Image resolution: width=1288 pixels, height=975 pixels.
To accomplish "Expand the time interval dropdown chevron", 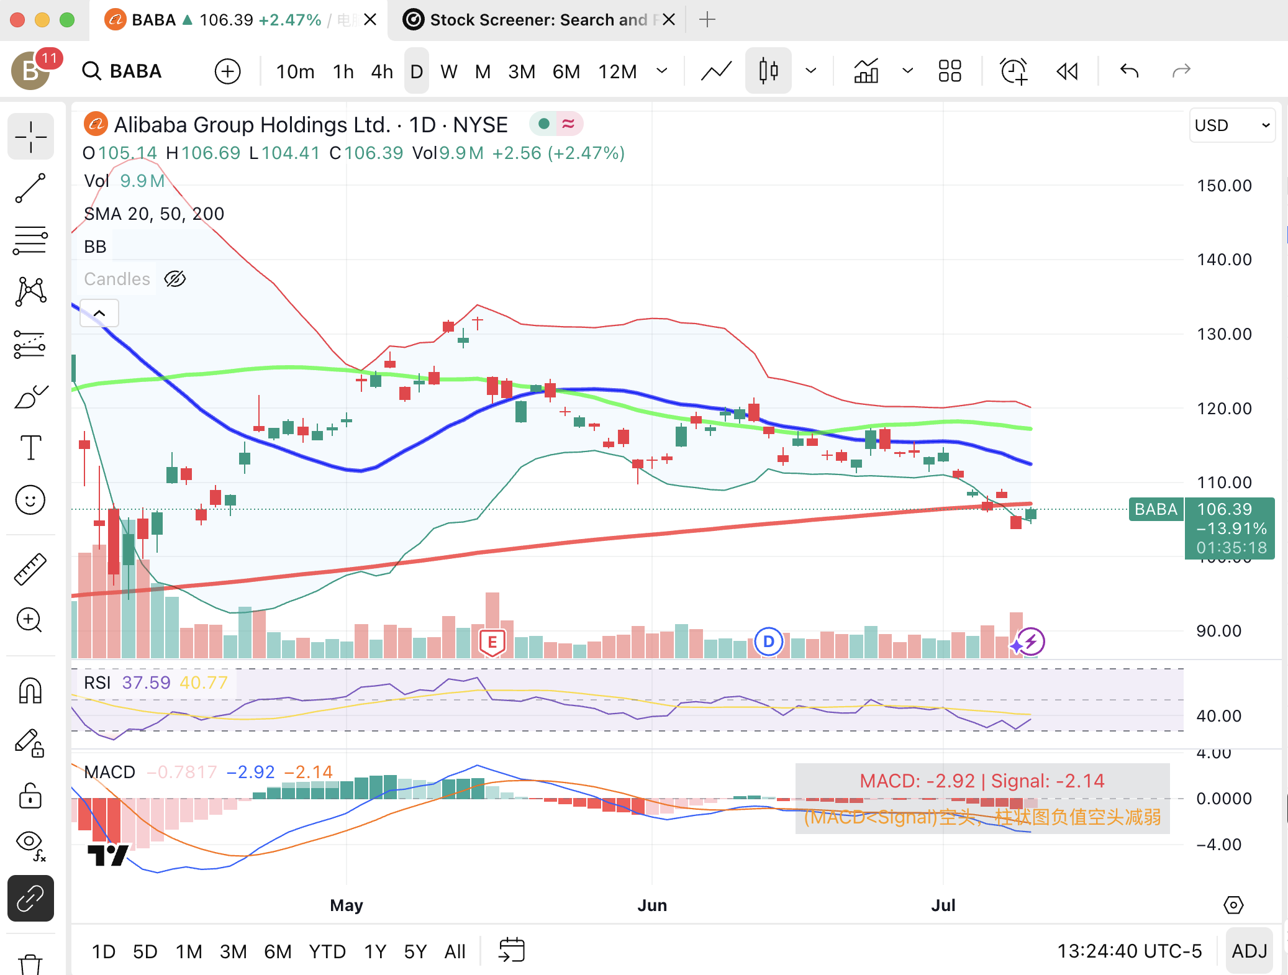I will (x=662, y=71).
